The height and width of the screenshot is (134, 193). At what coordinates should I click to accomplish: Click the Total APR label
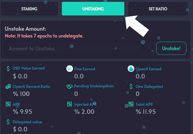coord(144,104)
